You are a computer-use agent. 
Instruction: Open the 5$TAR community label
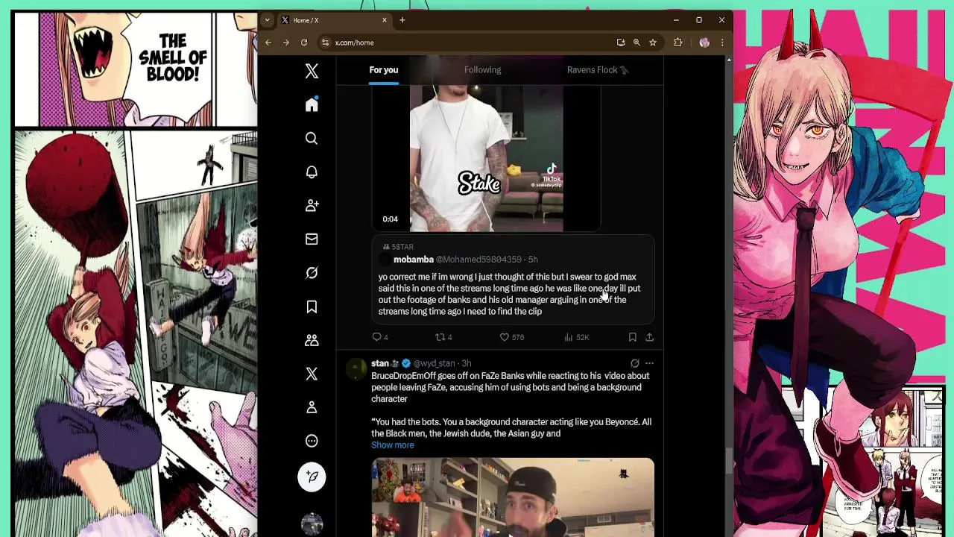[x=398, y=247]
